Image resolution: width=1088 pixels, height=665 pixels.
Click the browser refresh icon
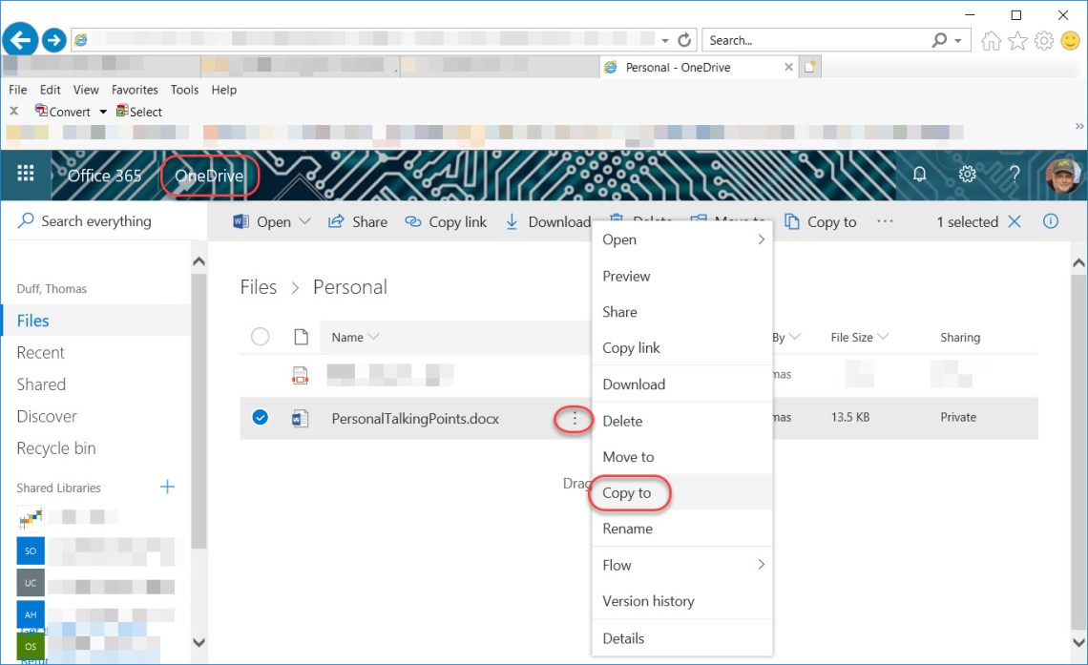684,40
